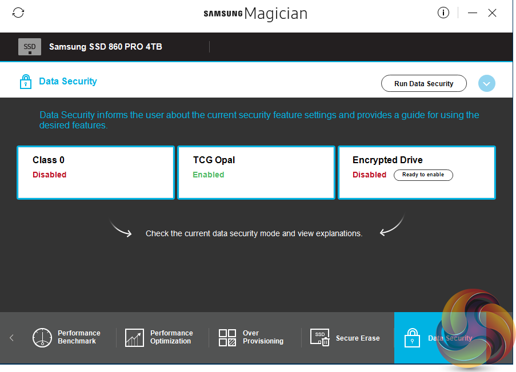Click the Performance Benchmark gauge icon
This screenshot has height=372, width=516.
click(42, 338)
